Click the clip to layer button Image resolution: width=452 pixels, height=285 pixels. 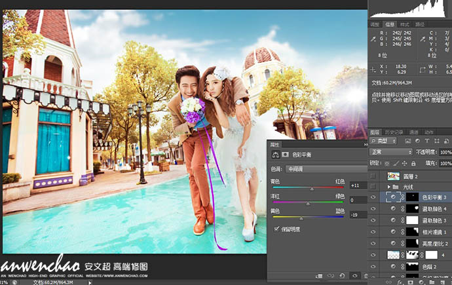pos(320,276)
